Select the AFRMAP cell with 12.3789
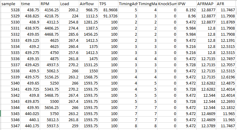 click(x=206, y=125)
